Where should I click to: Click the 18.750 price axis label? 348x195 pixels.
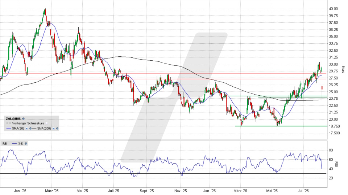(334, 126)
